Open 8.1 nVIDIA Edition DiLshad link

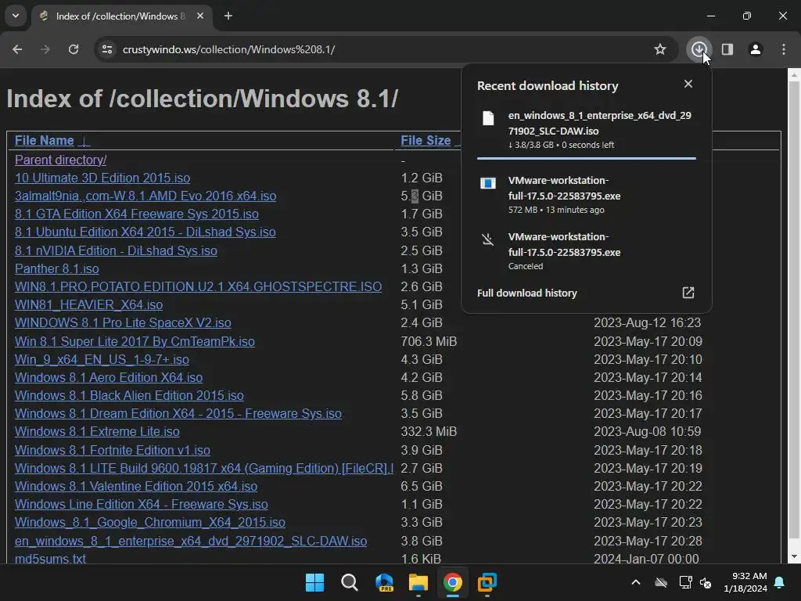116,250
